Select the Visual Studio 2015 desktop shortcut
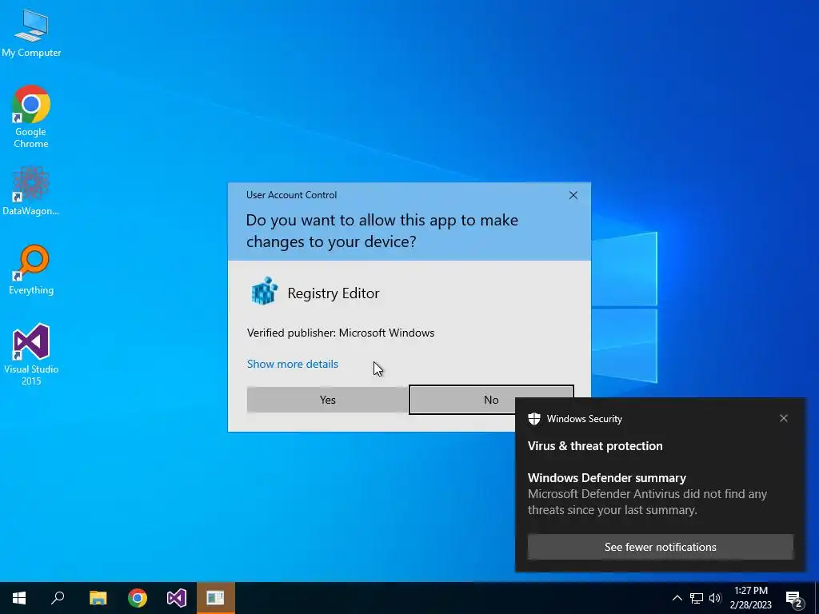819x614 pixels. coord(31,355)
